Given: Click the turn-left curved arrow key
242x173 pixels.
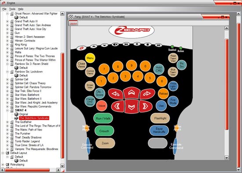Looking at the screenshot, I should click(116, 94).
